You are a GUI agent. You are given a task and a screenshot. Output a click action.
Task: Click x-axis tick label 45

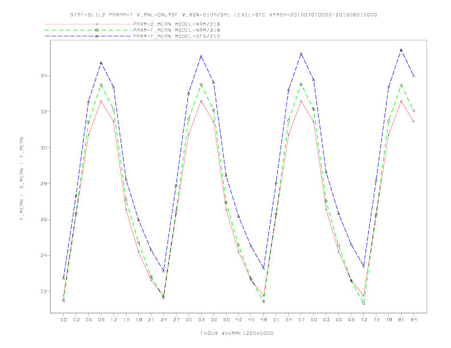(x=251, y=320)
